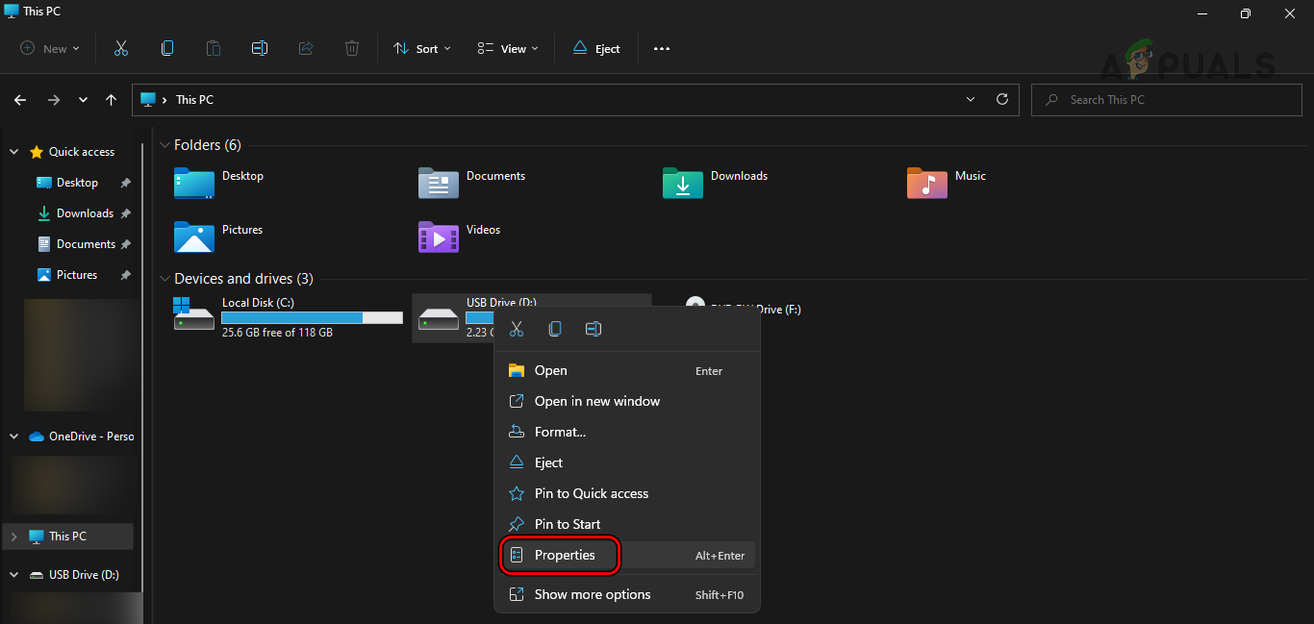Collapse the OneDrive - Personal sidebar entry

(x=13, y=436)
